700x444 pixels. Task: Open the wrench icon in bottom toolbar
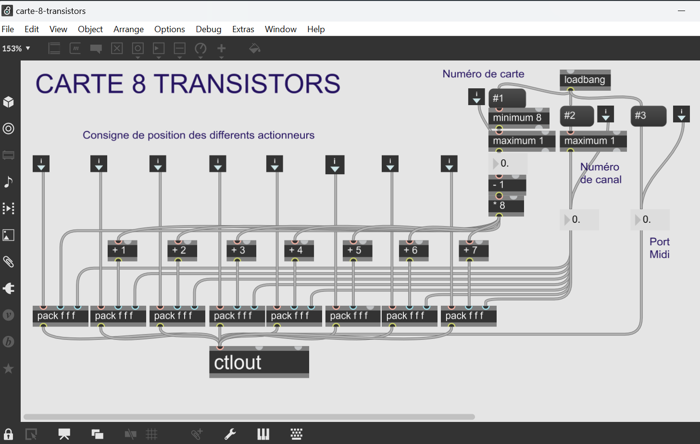click(230, 434)
